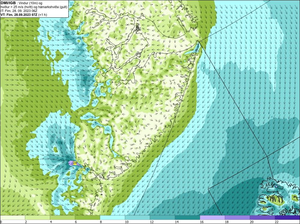Click the light lavender 16–18 m/s legend swatch

212,218
